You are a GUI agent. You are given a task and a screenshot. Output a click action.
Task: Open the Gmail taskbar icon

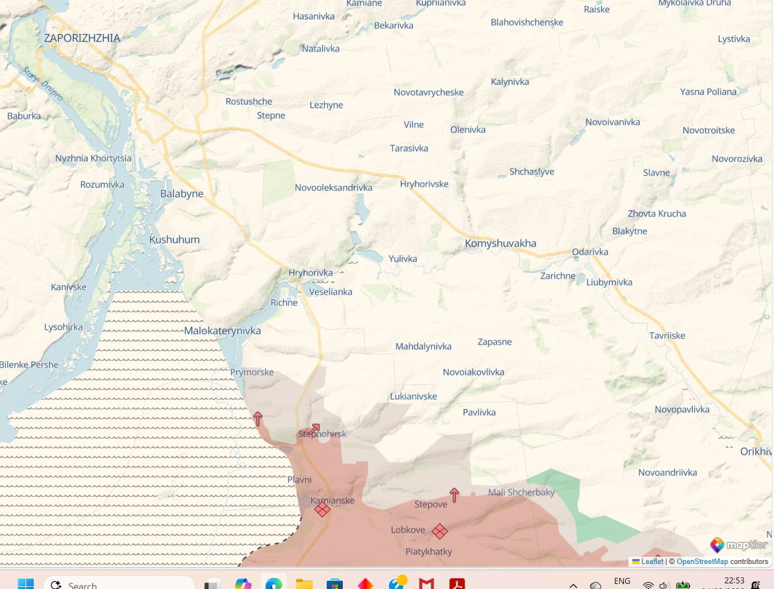426,584
